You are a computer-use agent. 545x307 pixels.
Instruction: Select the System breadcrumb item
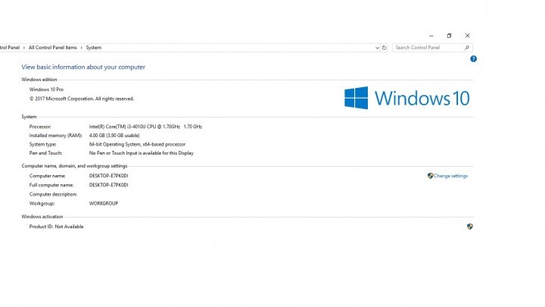(94, 48)
